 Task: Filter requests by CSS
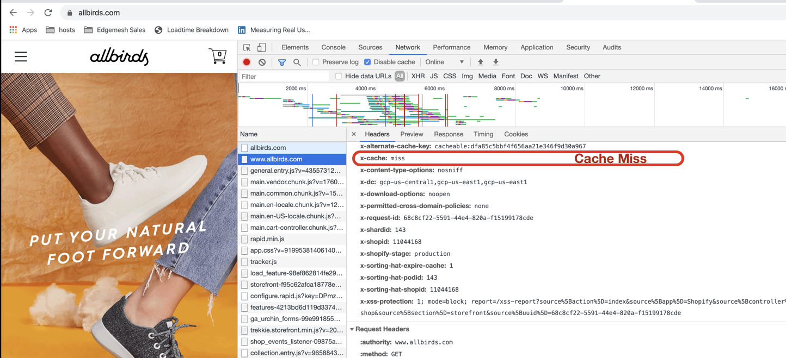(450, 76)
